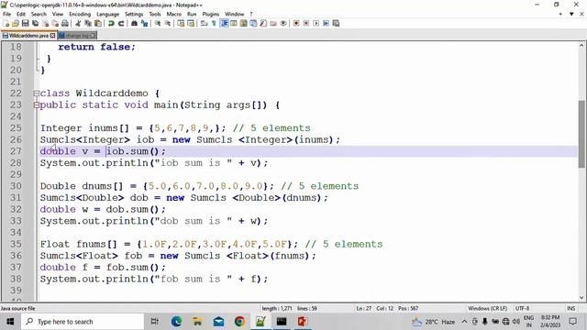Open PowerPoint from the taskbar
This screenshot has height=330, width=587.
pos(303,322)
